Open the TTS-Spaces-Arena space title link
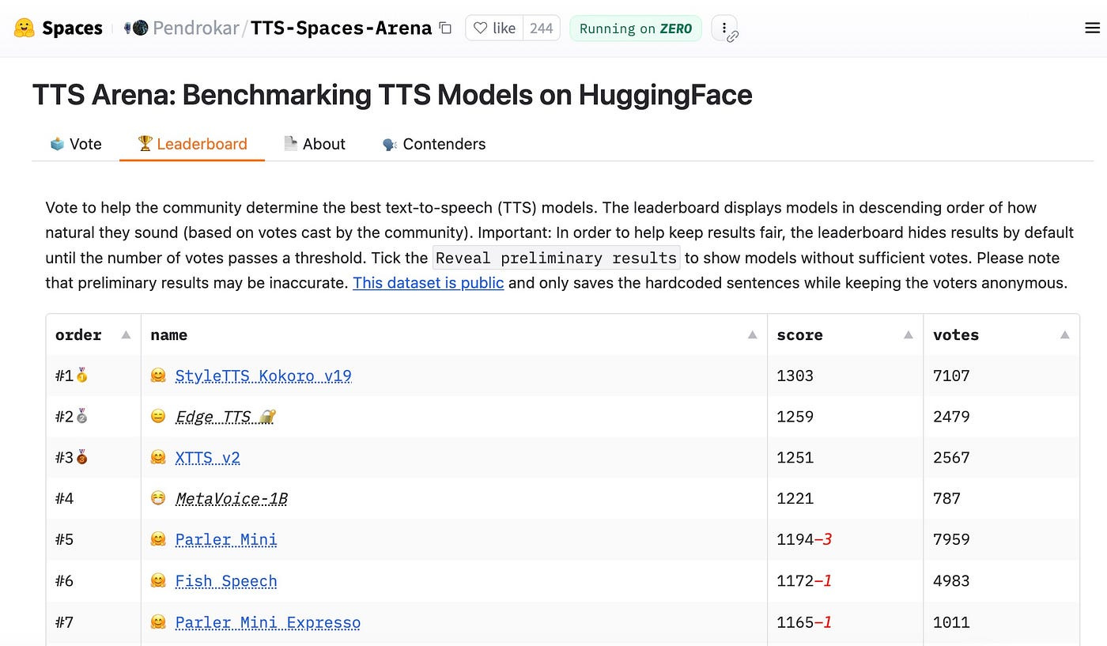 point(342,28)
